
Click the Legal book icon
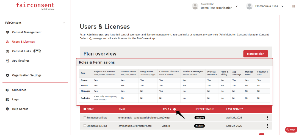pos(7,100)
